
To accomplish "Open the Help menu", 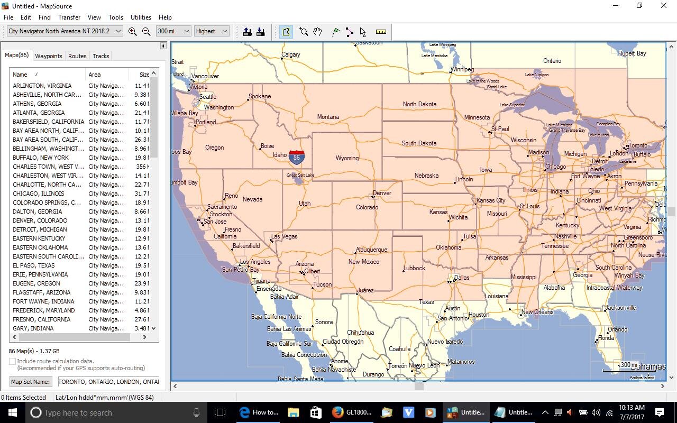I will (165, 17).
